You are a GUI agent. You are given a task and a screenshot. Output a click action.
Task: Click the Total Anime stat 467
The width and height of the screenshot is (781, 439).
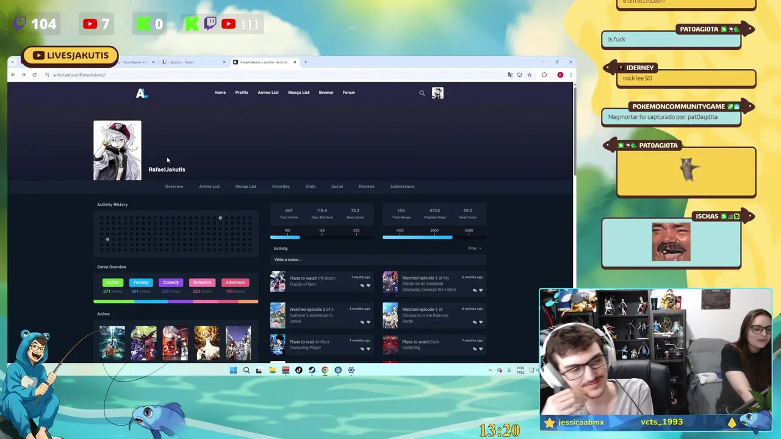tap(289, 213)
